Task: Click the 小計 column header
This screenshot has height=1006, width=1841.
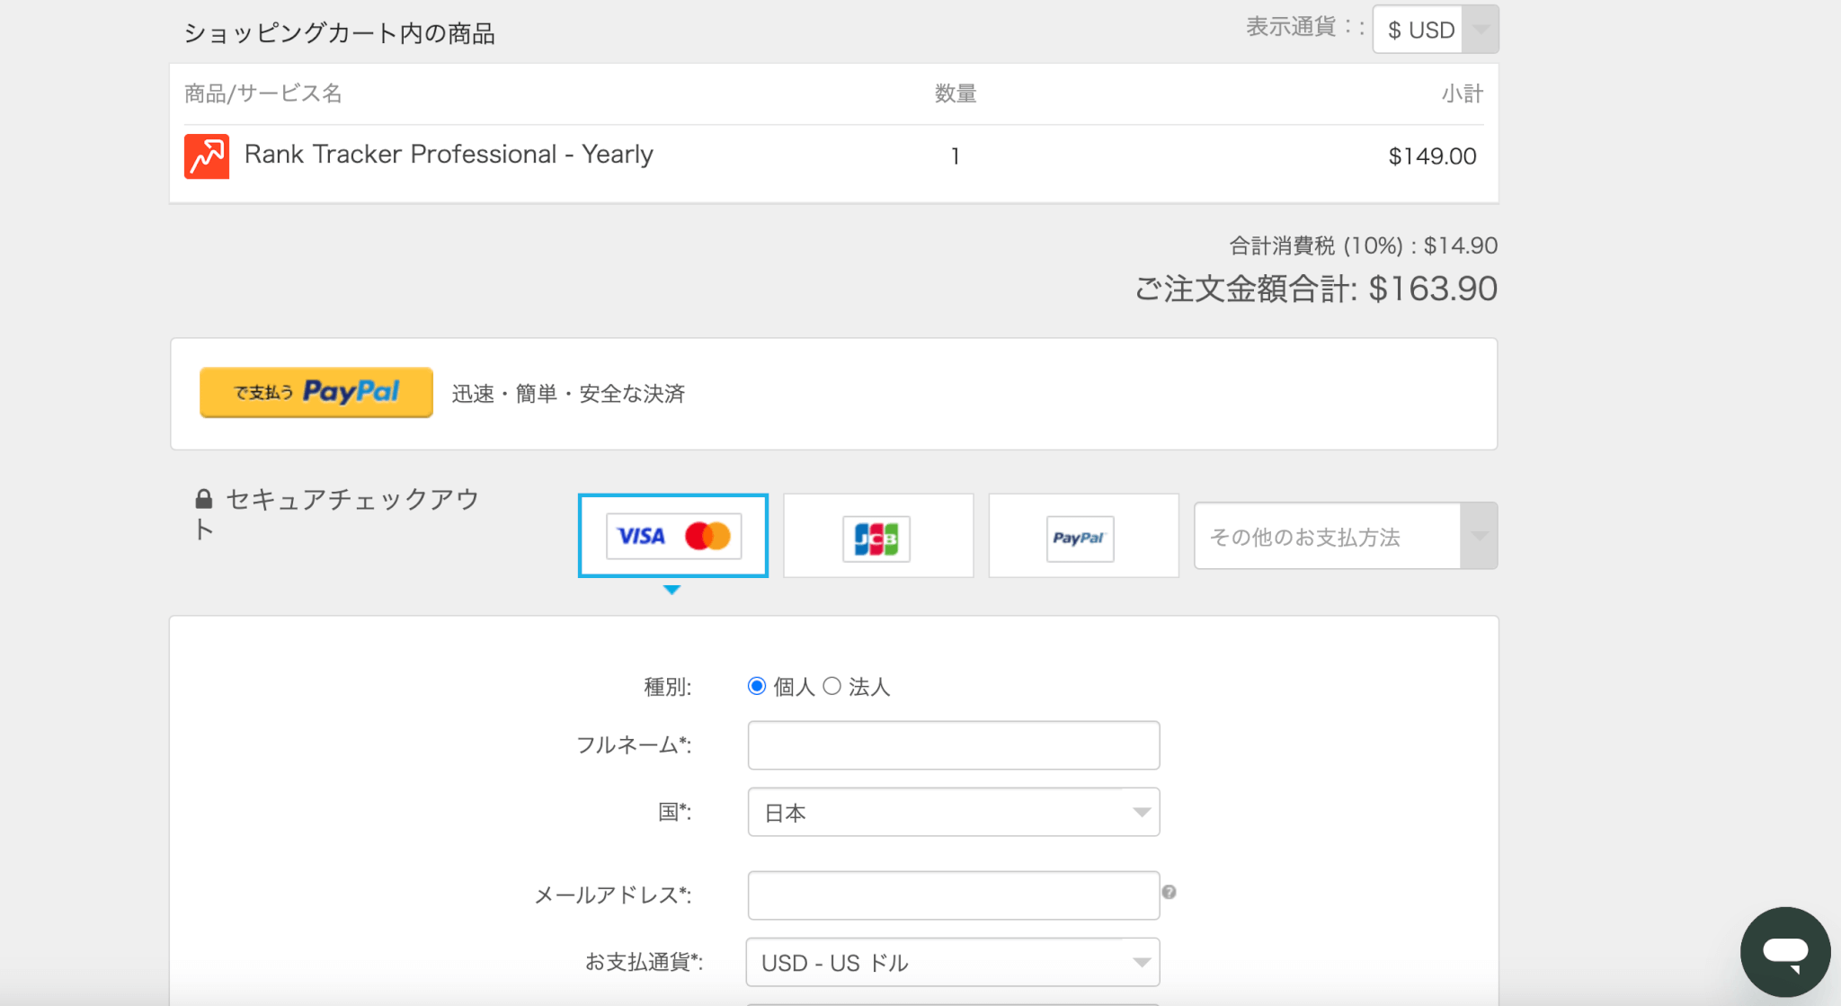Action: 1463,93
